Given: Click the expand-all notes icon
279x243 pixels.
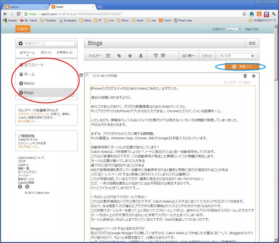Looking at the screenshot, I should click(163, 56).
